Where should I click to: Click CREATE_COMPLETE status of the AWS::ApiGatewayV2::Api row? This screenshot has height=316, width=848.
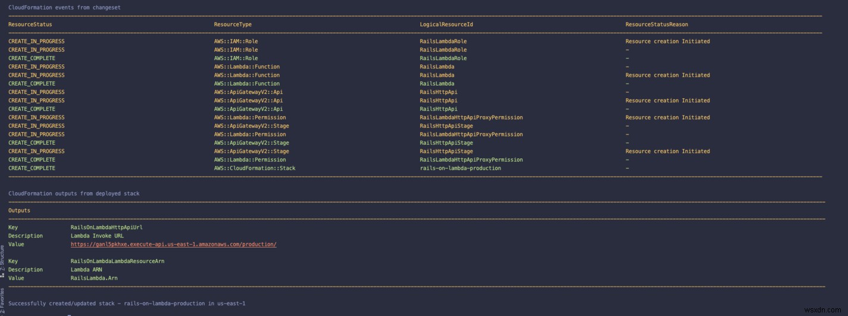[x=32, y=109]
